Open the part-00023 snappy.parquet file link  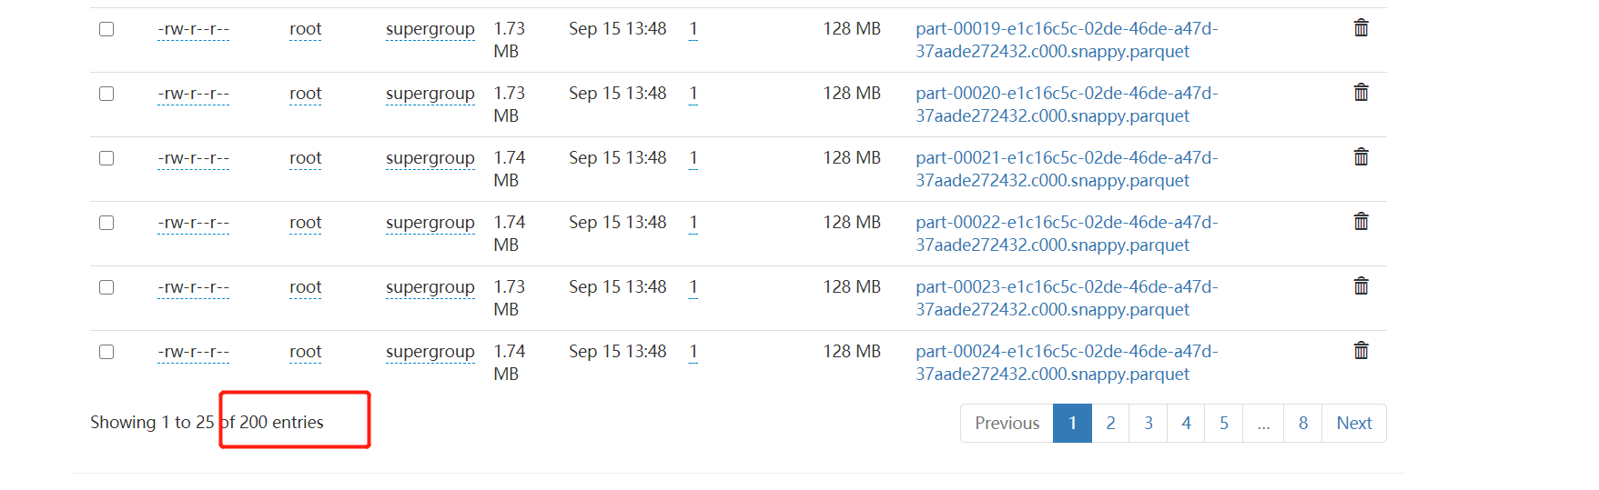click(1066, 298)
